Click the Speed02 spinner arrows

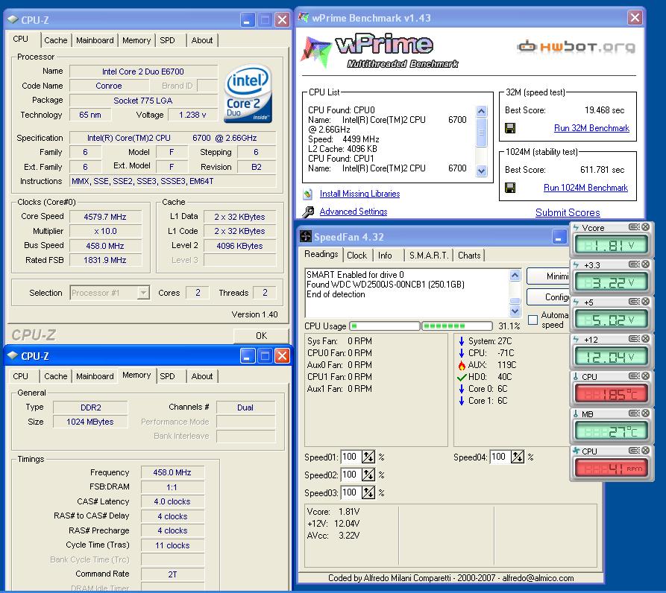click(368, 475)
